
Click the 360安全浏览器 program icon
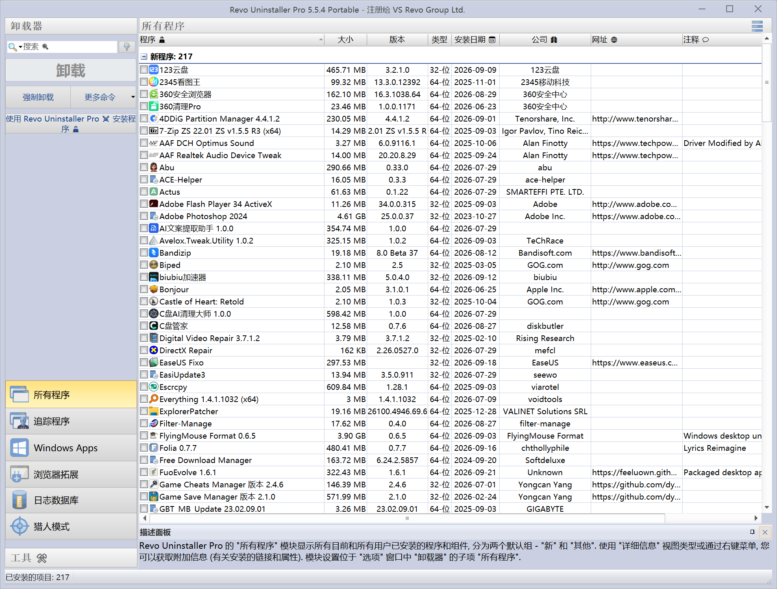point(154,94)
